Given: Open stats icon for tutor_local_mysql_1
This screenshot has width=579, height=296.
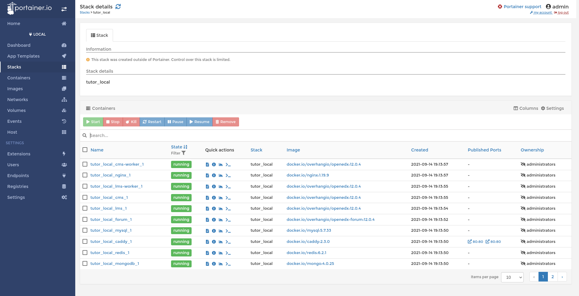Looking at the screenshot, I should pyautogui.click(x=221, y=231).
